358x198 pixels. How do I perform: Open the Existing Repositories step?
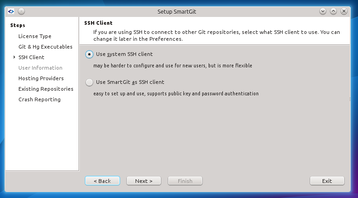[x=45, y=89]
